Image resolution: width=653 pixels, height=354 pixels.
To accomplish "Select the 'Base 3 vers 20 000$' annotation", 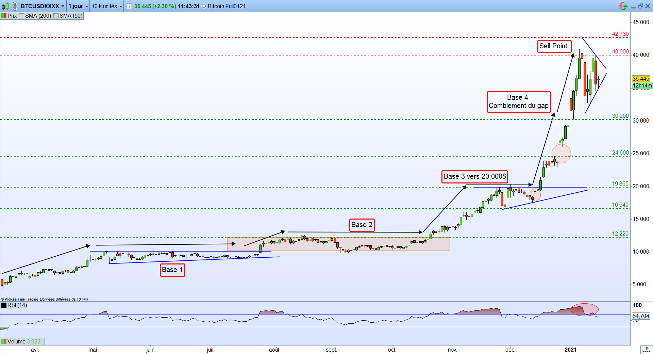I will pos(475,177).
